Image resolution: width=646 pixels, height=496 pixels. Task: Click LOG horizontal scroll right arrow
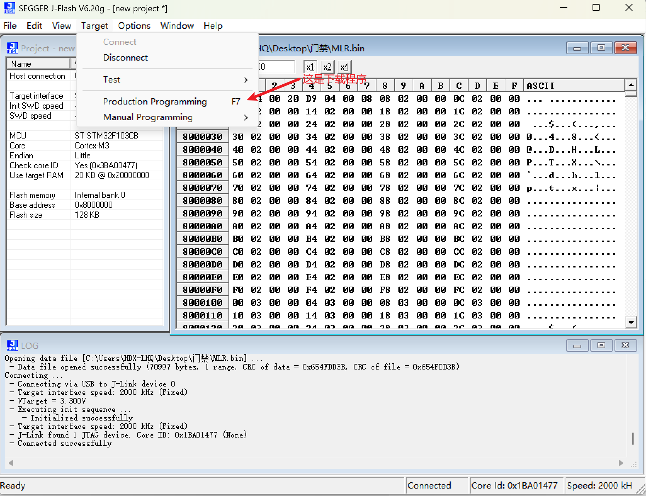(620, 463)
